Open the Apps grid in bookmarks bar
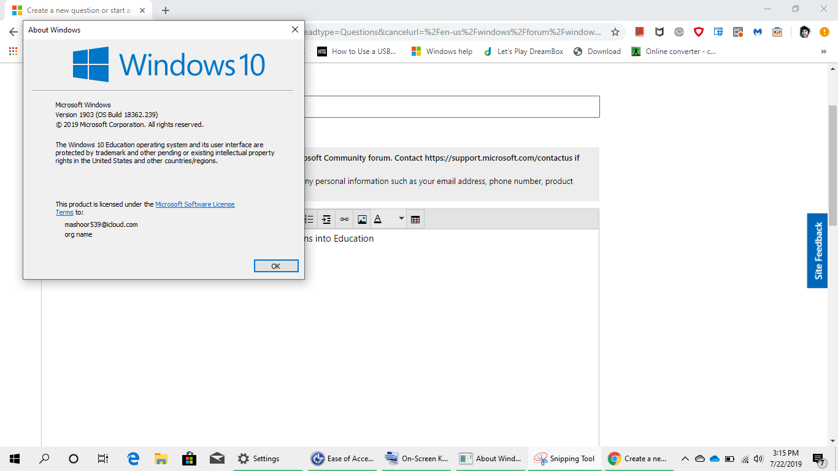838x471 pixels. tap(13, 52)
